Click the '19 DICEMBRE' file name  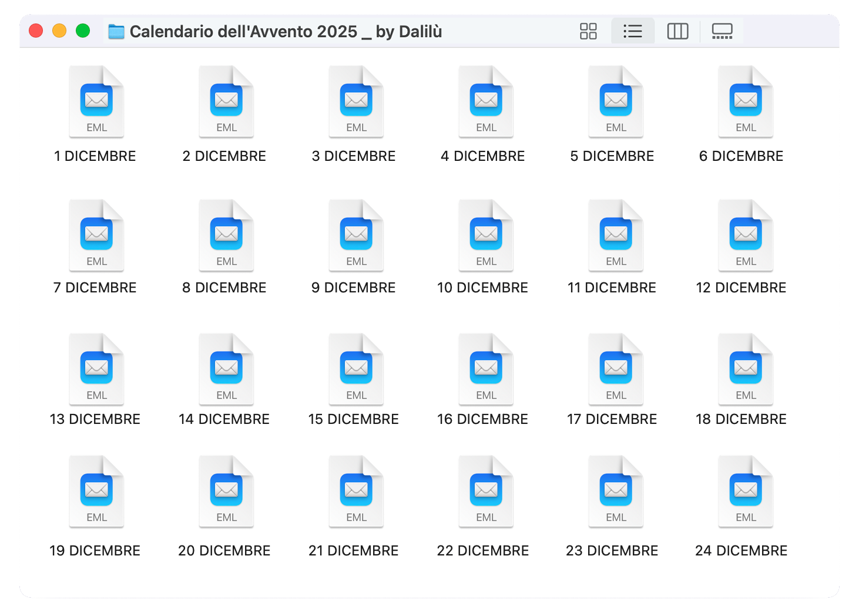click(95, 551)
